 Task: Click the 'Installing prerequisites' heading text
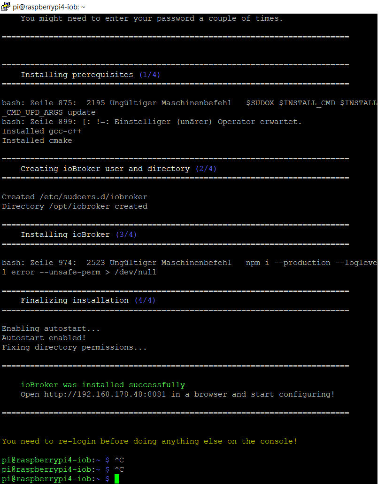77,75
